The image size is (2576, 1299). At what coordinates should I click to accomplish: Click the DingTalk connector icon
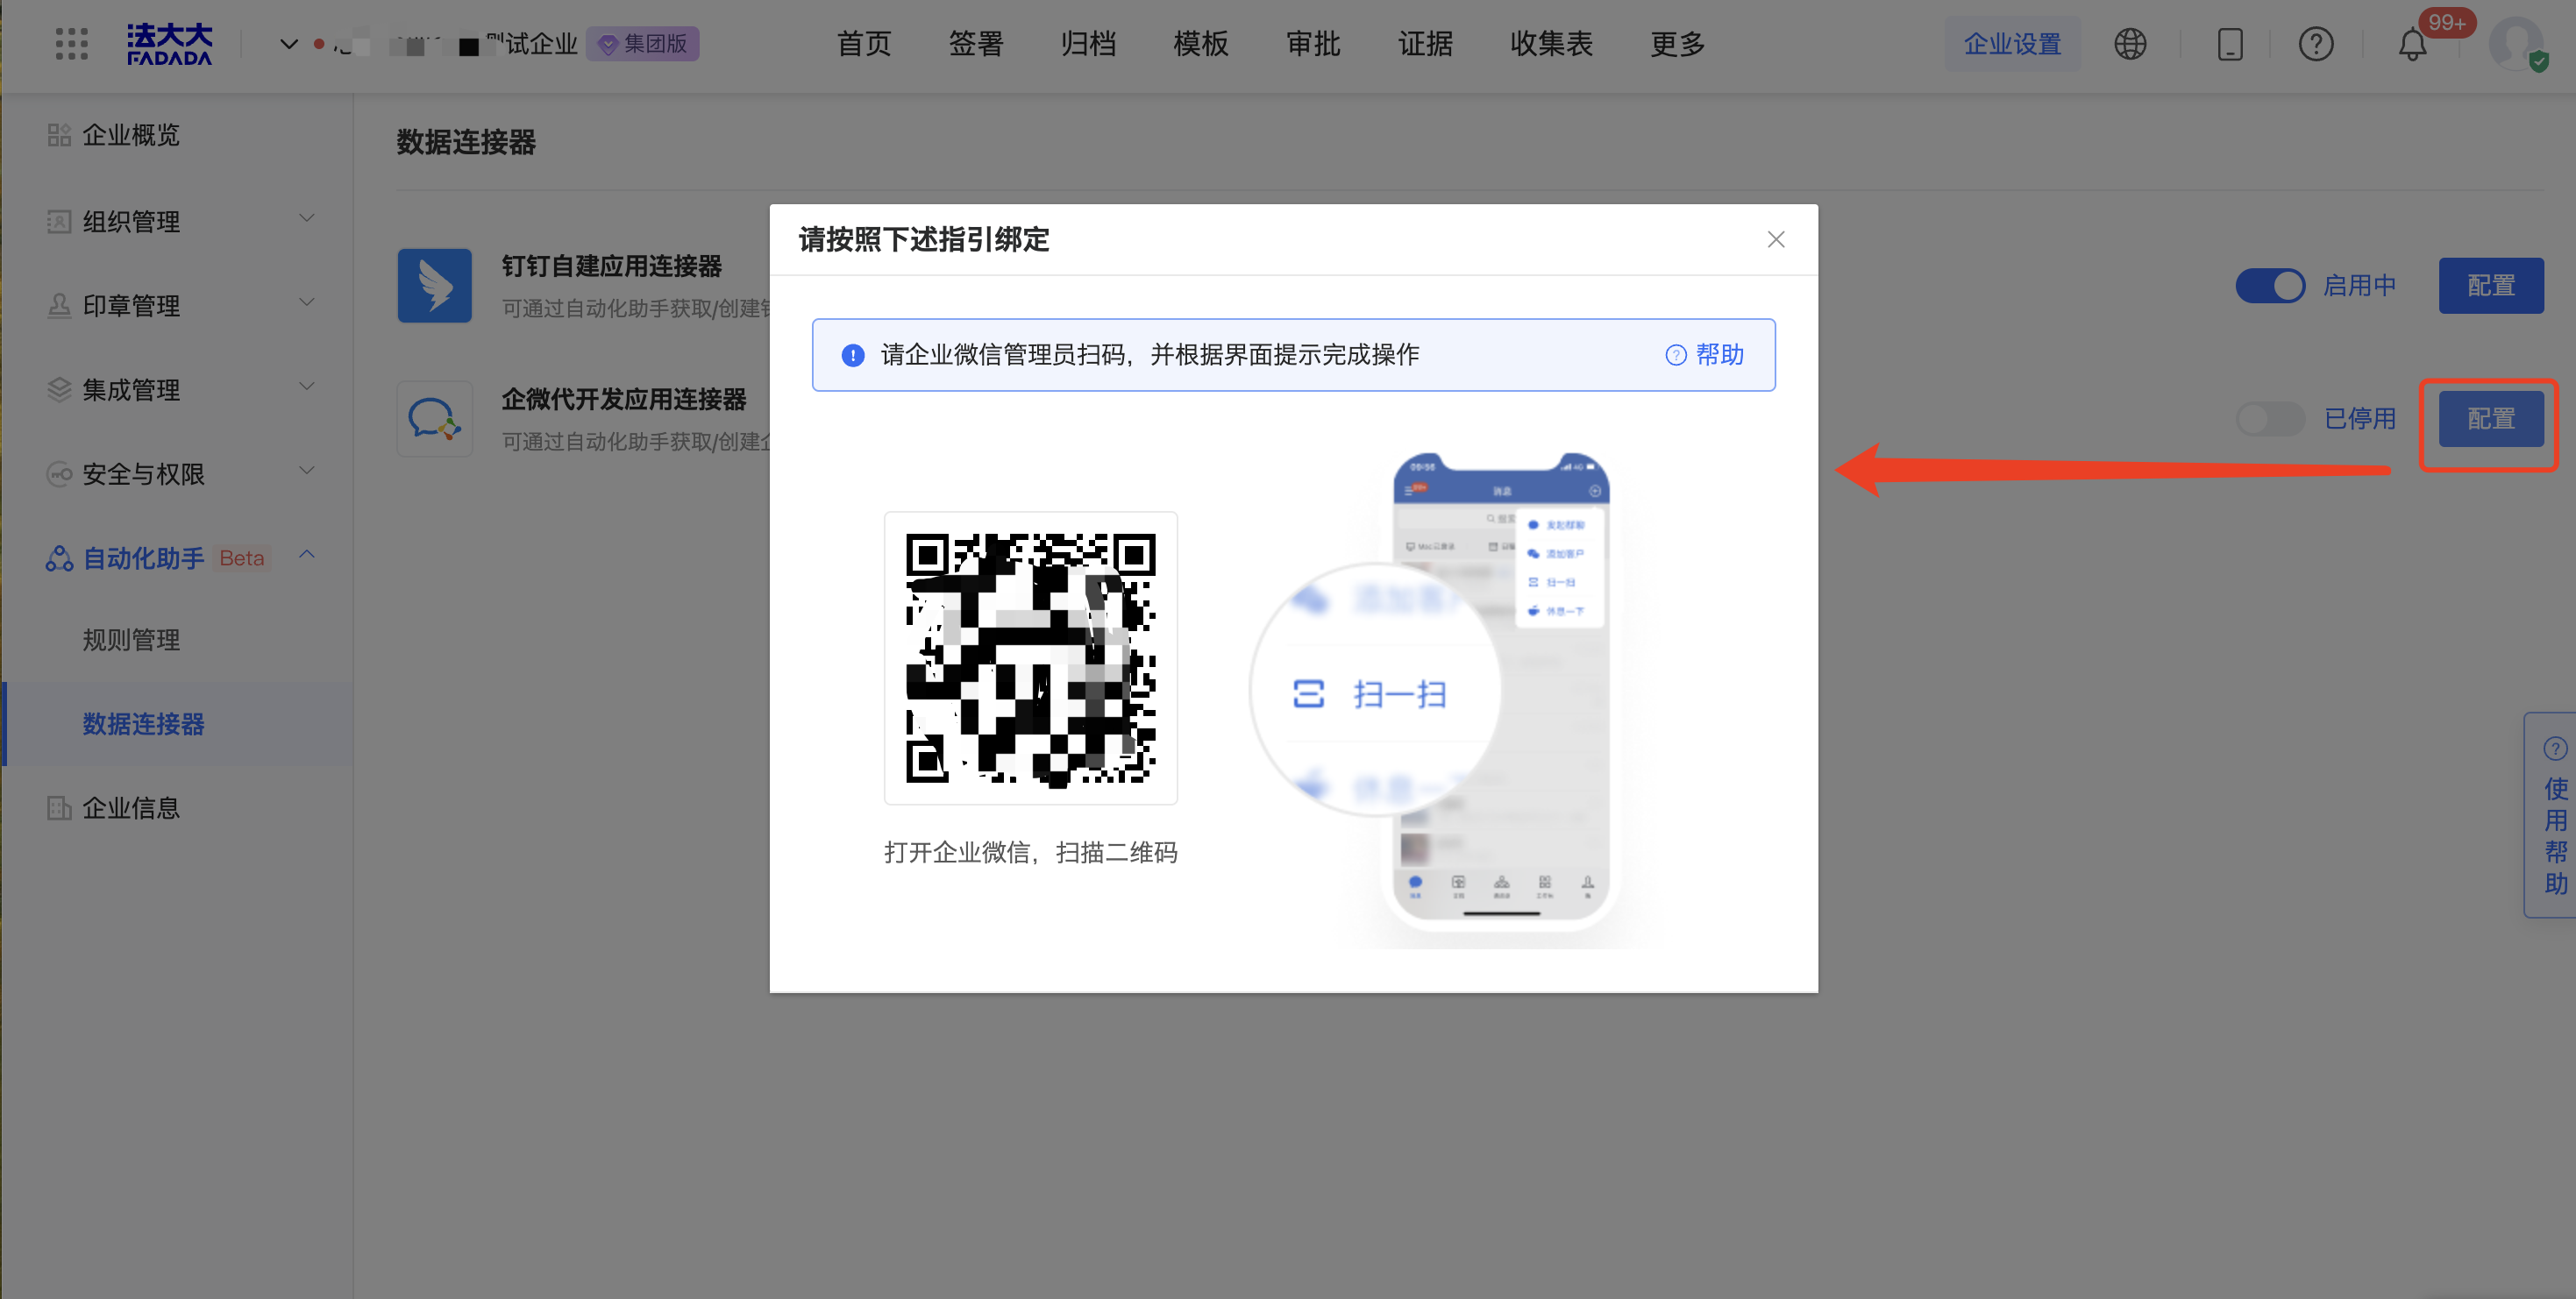click(x=434, y=286)
